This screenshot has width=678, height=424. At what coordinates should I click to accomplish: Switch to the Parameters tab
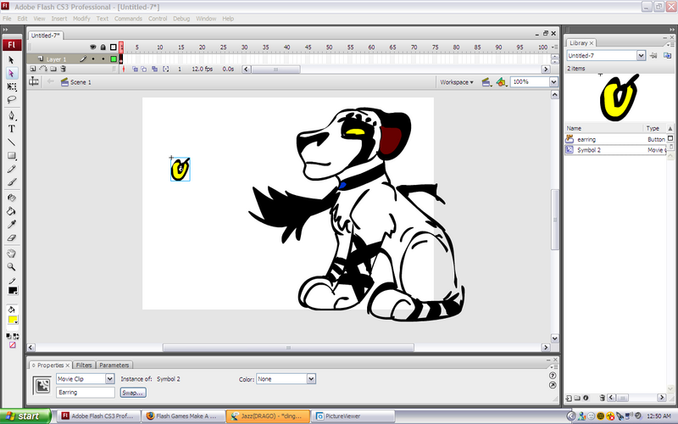coord(114,365)
